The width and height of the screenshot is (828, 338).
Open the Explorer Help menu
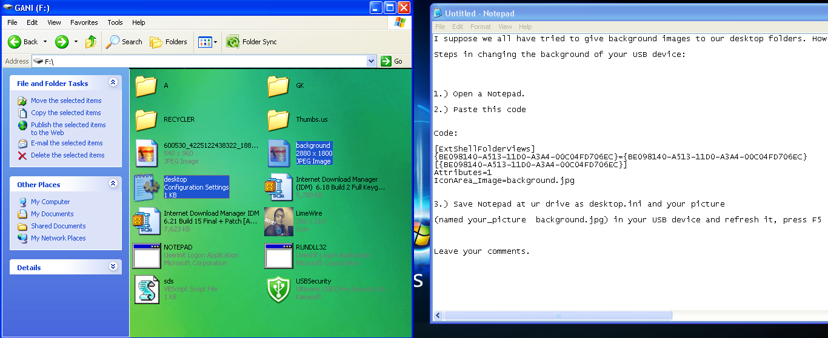(x=139, y=22)
